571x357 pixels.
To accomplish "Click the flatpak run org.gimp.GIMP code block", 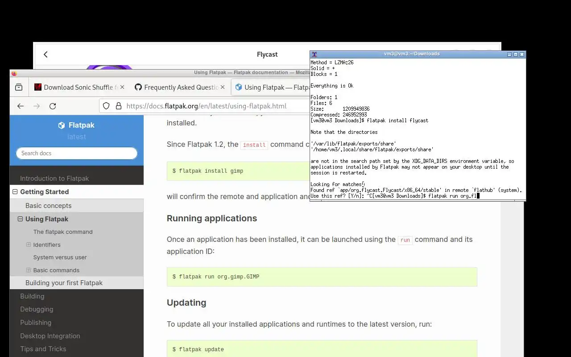I will click(322, 277).
